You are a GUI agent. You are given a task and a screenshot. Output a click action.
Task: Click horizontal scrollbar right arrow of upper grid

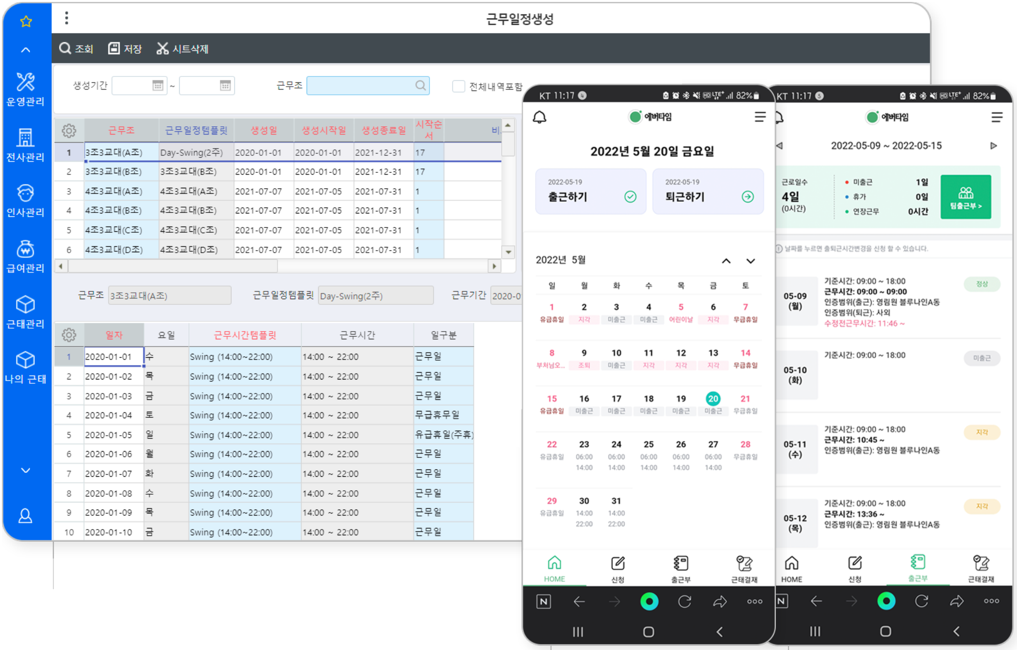coord(494,266)
